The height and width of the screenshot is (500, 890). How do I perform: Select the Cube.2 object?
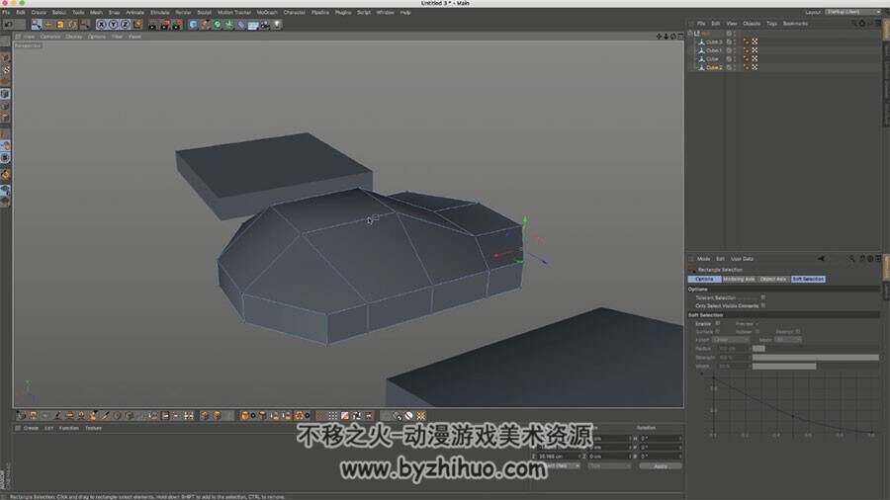pos(714,67)
